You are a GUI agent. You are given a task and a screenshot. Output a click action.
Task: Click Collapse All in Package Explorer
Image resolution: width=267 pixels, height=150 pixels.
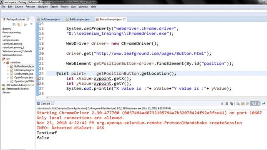[14, 25]
